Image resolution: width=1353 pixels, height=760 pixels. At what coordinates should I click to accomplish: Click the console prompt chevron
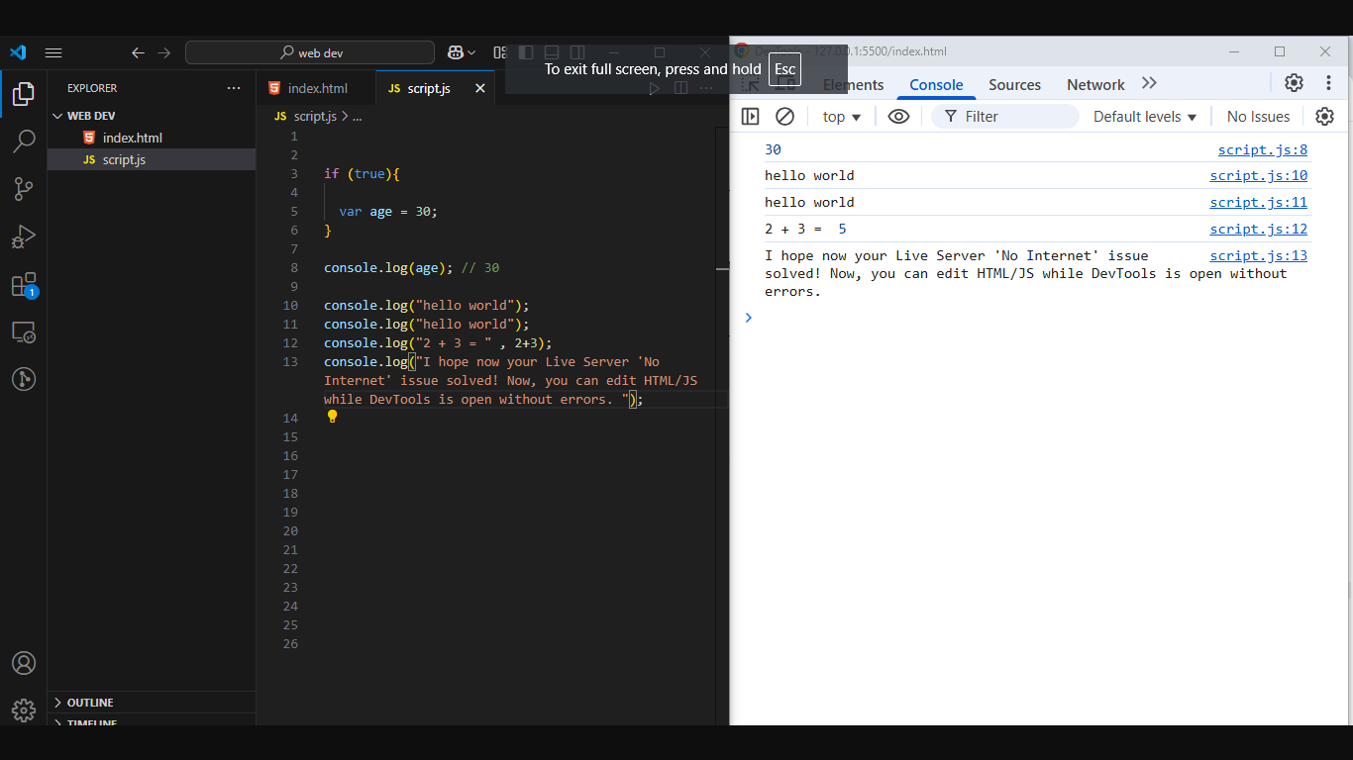749,318
